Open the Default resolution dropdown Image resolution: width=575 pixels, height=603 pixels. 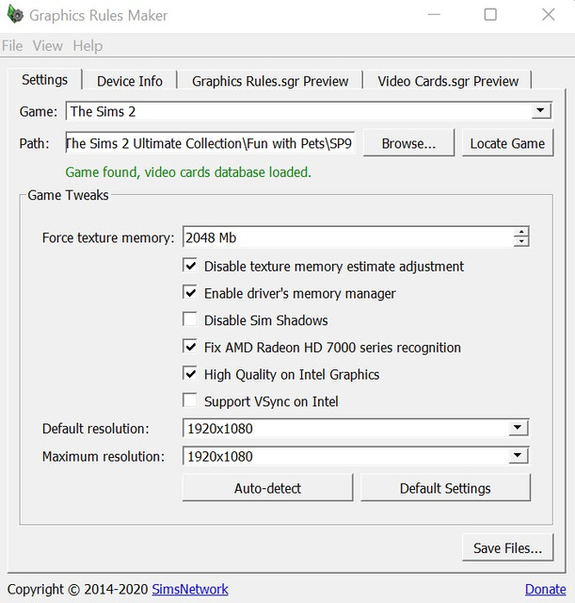tap(356, 428)
